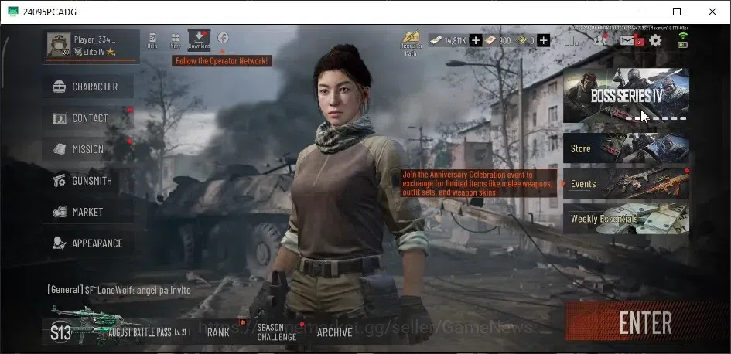The image size is (731, 354).
Task: Open the Boss Series IV banner
Action: coord(626,96)
